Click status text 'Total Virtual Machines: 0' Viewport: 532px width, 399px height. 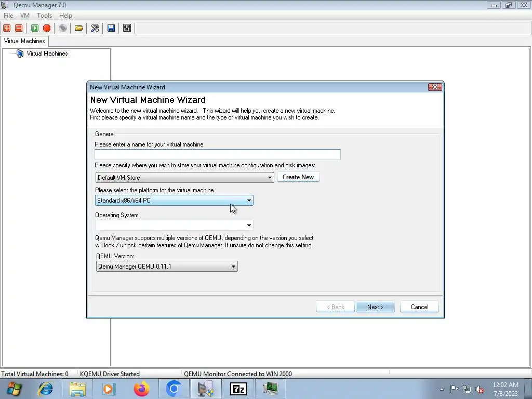coord(35,374)
